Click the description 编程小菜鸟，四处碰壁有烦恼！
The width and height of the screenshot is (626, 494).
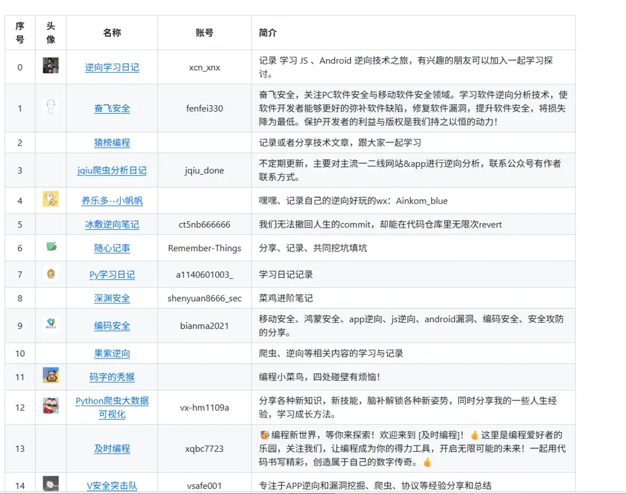320,377
